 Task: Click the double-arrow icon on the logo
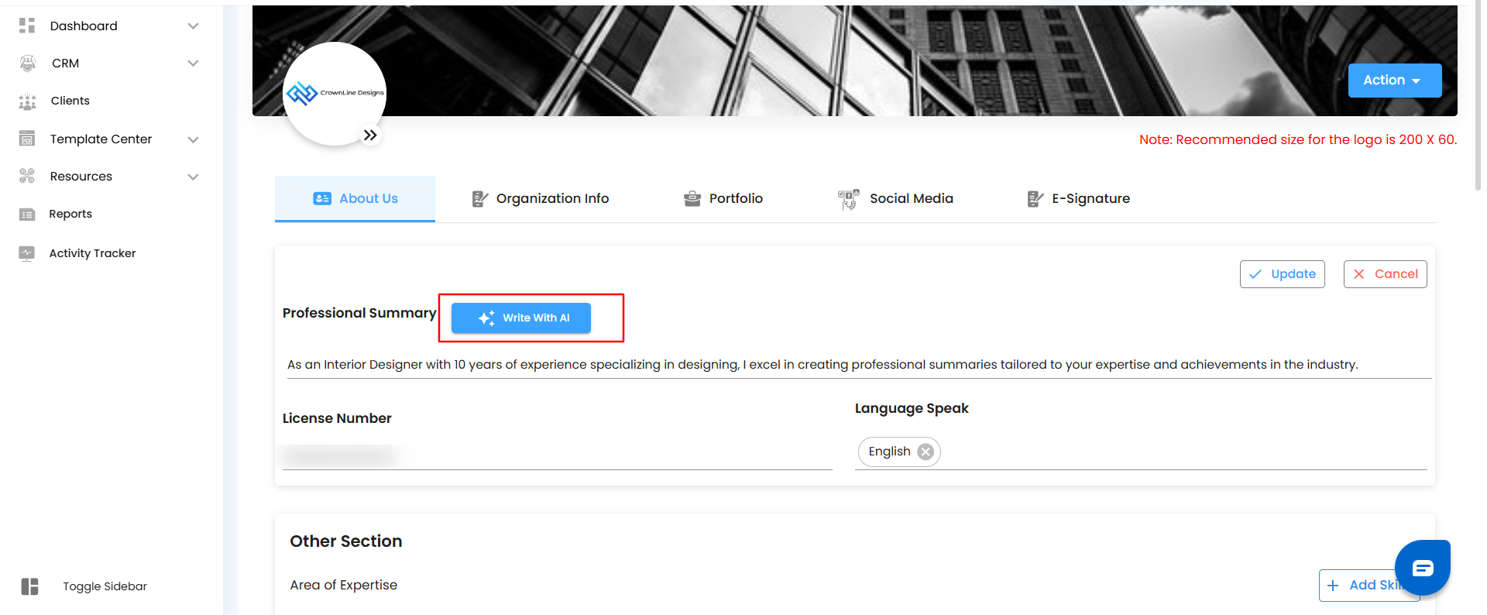coord(370,135)
